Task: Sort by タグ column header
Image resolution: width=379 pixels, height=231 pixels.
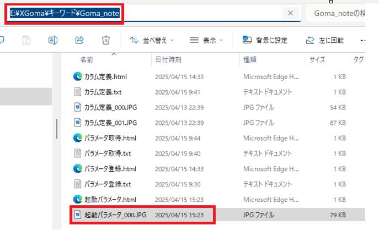Action: click(359, 59)
